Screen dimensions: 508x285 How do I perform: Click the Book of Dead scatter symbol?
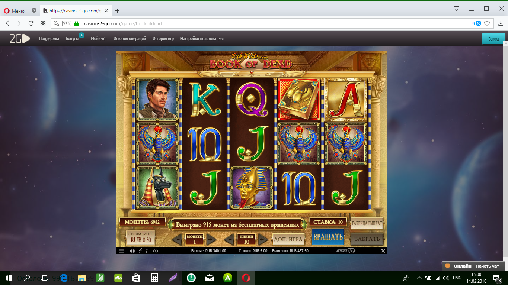(x=299, y=99)
